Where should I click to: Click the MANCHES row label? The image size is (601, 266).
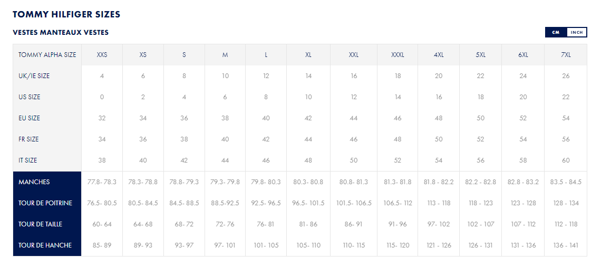34,182
